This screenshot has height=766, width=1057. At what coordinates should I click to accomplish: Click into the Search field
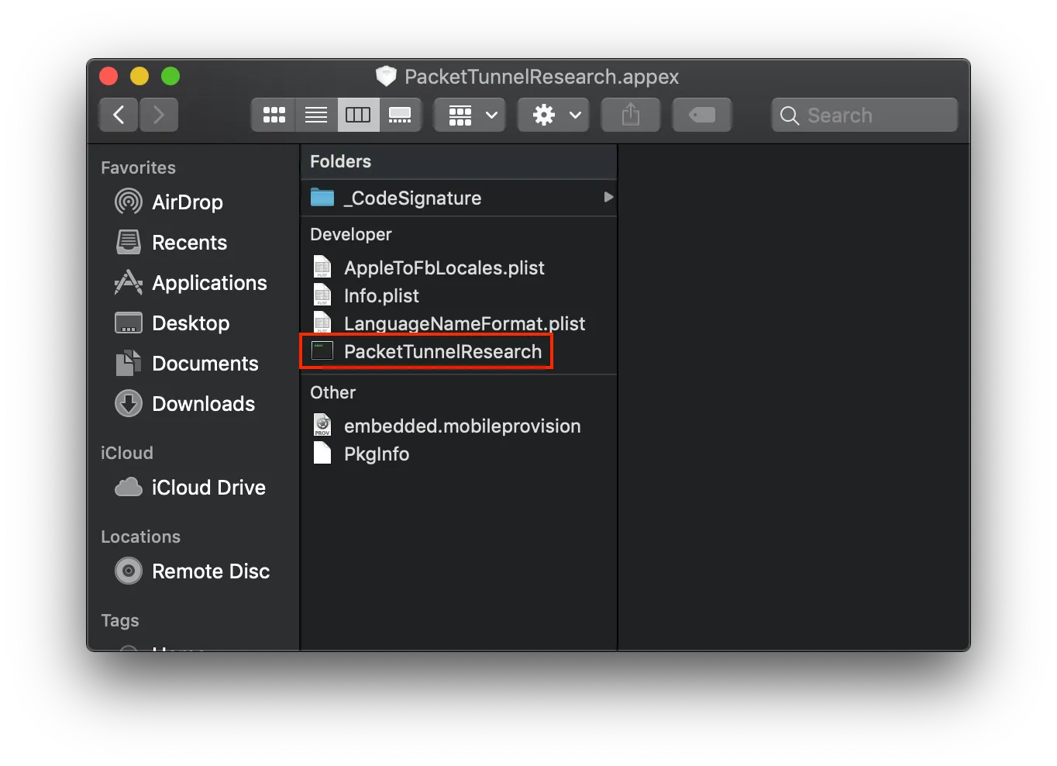tap(865, 115)
